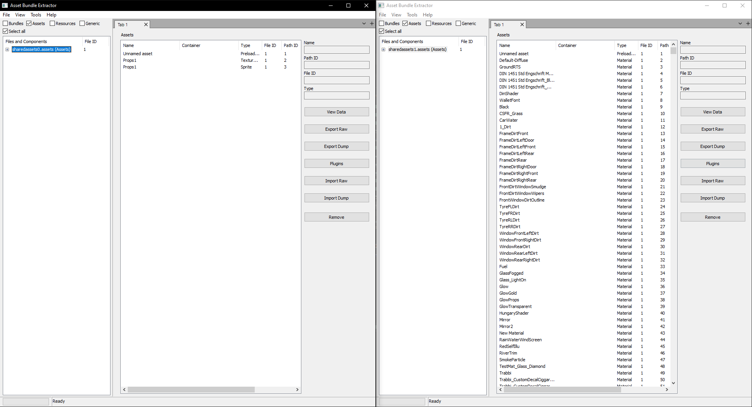Click Import Dump button in left window

pyautogui.click(x=337, y=198)
